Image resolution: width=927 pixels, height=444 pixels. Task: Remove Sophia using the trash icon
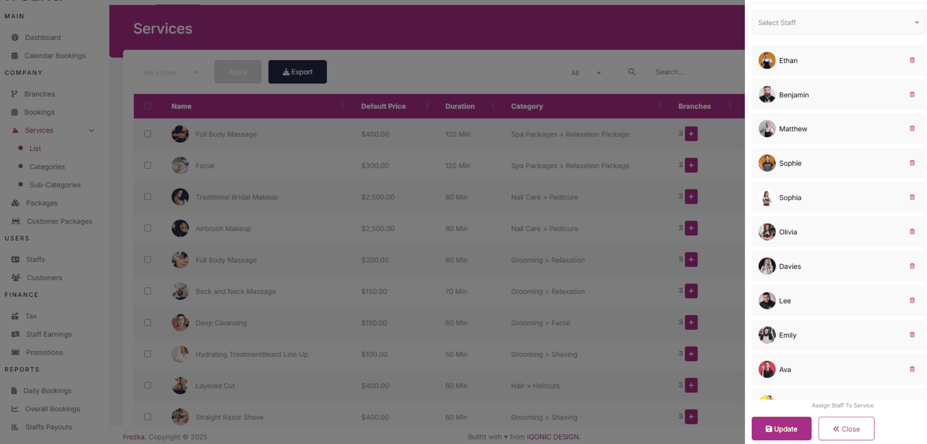(912, 197)
